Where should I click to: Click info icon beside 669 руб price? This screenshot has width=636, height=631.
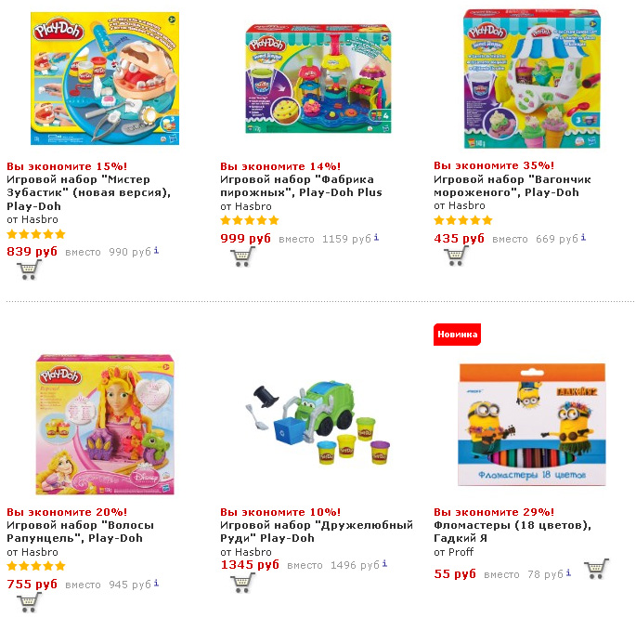583,237
